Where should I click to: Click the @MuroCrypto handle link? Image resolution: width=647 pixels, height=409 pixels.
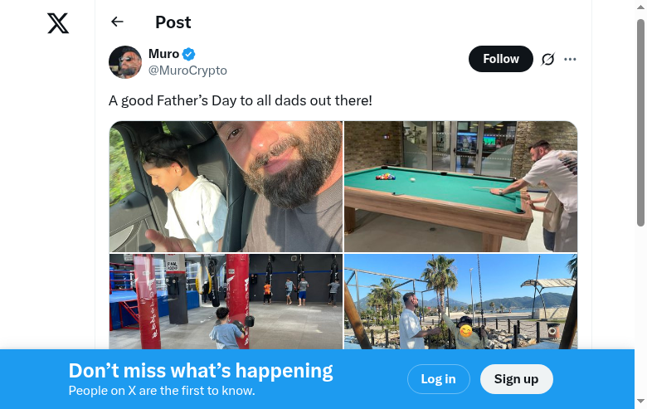(x=187, y=71)
